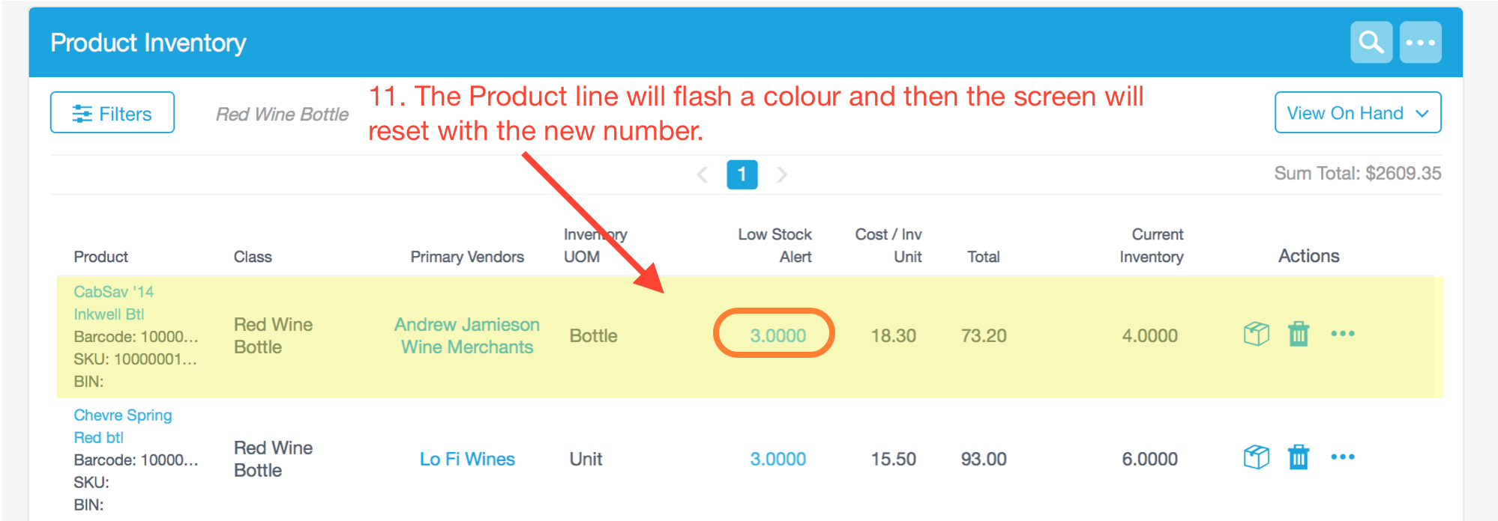The width and height of the screenshot is (1498, 521).
Task: Open ellipsis actions for Chevre Spring row
Action: tap(1342, 457)
